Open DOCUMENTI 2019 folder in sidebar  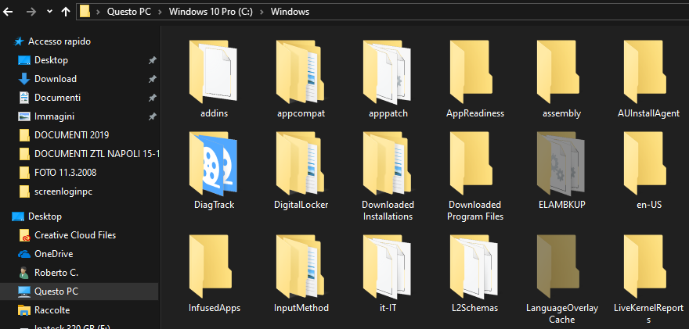71,135
